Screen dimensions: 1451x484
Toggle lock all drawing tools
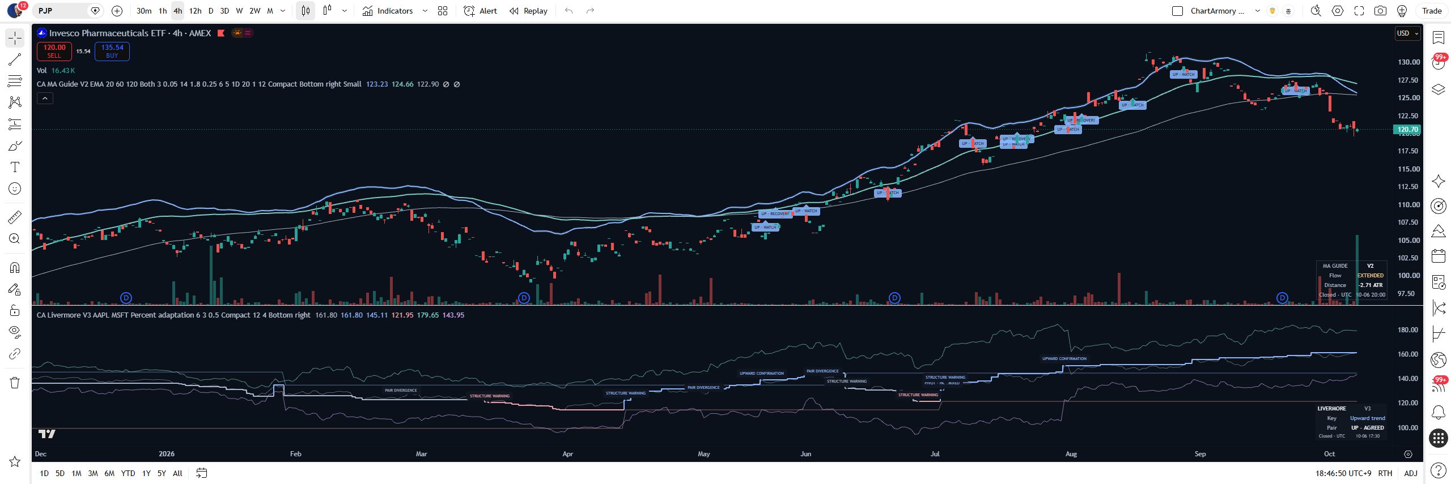tap(15, 310)
